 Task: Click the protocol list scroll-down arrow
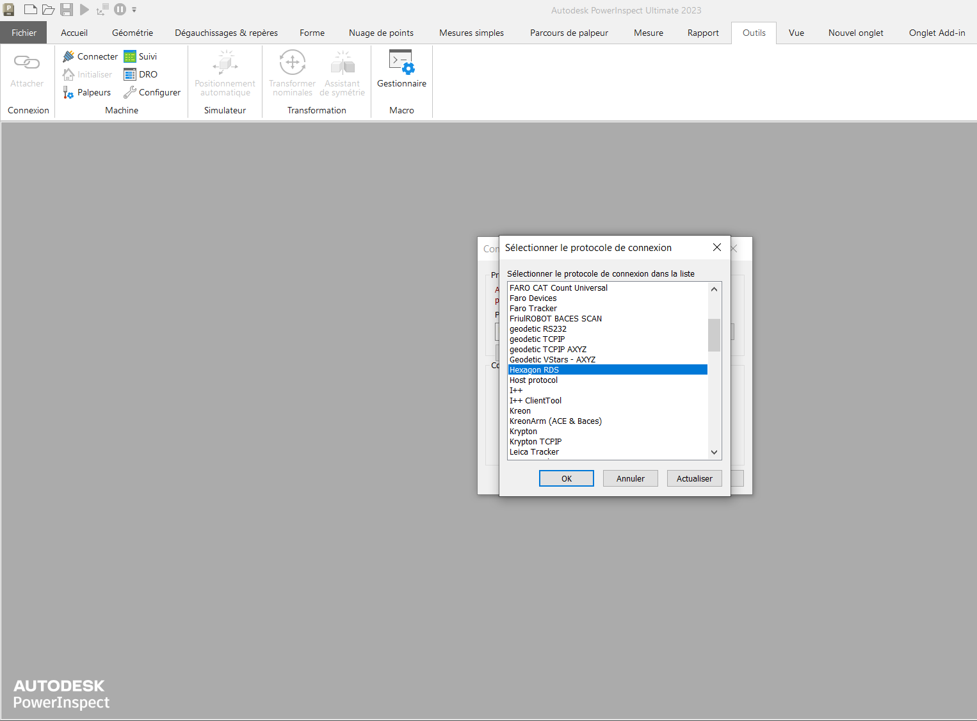(715, 452)
